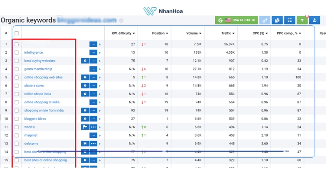Open three-dots menu for best sites of online shopping
Image resolution: width=326 pixels, height=183 pixels.
93,160
